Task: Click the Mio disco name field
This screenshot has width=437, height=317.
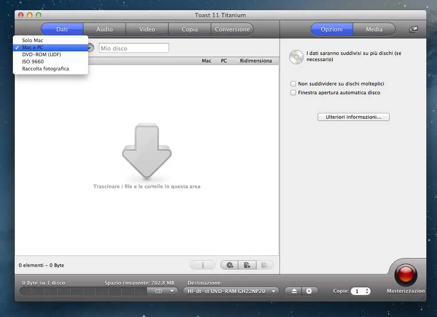Action: 134,48
